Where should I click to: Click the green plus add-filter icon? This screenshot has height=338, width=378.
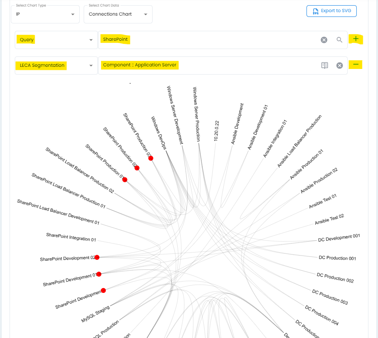[x=356, y=39]
